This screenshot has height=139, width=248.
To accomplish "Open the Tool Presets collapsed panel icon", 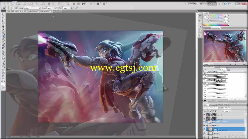I will [x=200, y=36].
